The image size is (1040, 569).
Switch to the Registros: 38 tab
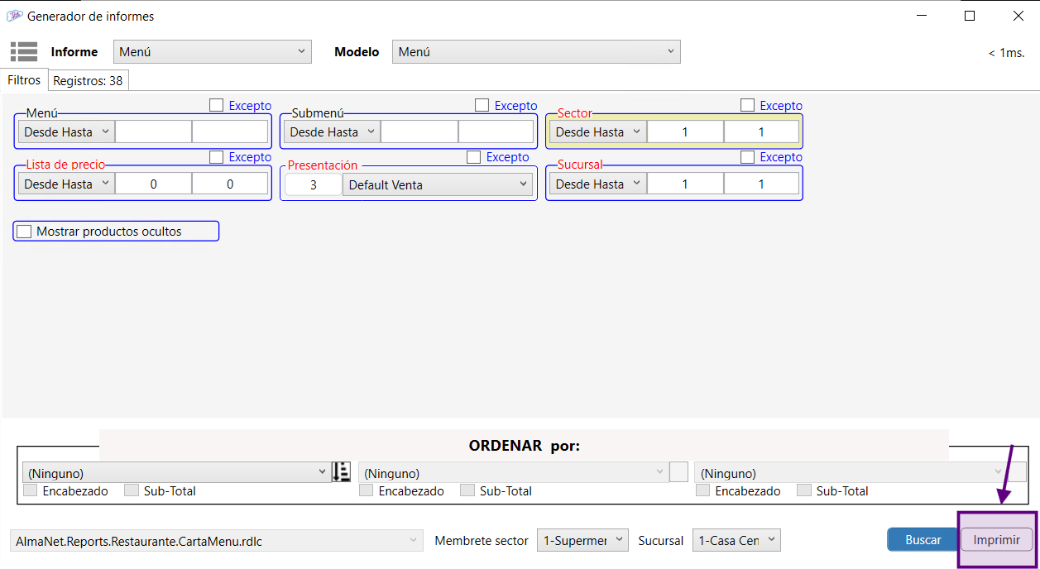tap(88, 81)
